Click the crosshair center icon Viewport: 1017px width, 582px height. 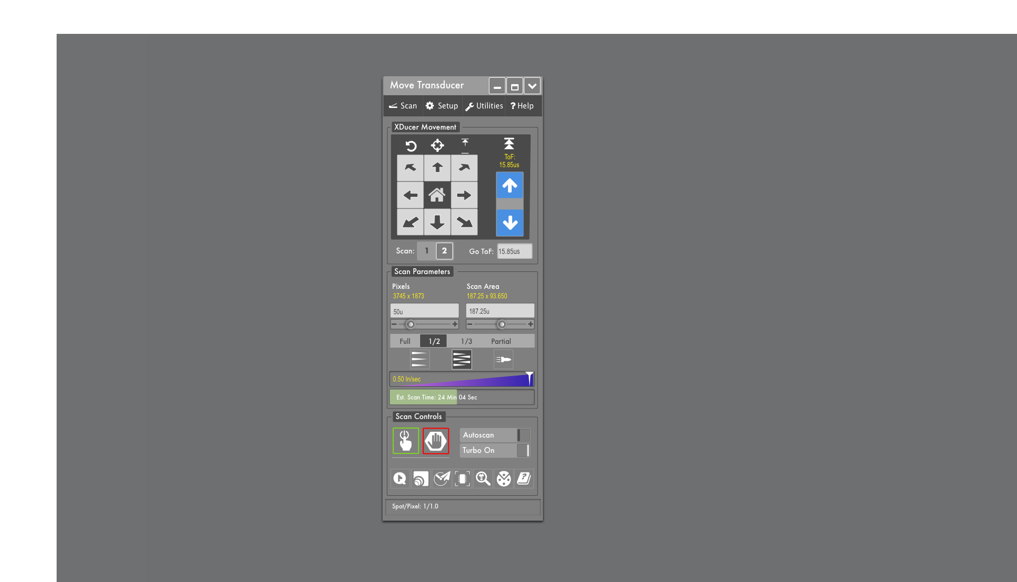[437, 145]
